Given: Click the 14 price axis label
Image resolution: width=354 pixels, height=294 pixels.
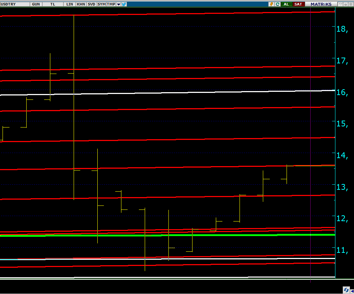Looking at the screenshot, I should [342, 155].
